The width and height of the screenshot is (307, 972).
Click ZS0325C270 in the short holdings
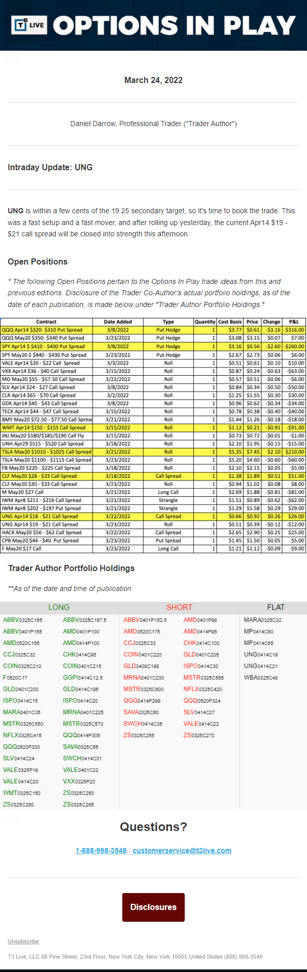tap(199, 736)
